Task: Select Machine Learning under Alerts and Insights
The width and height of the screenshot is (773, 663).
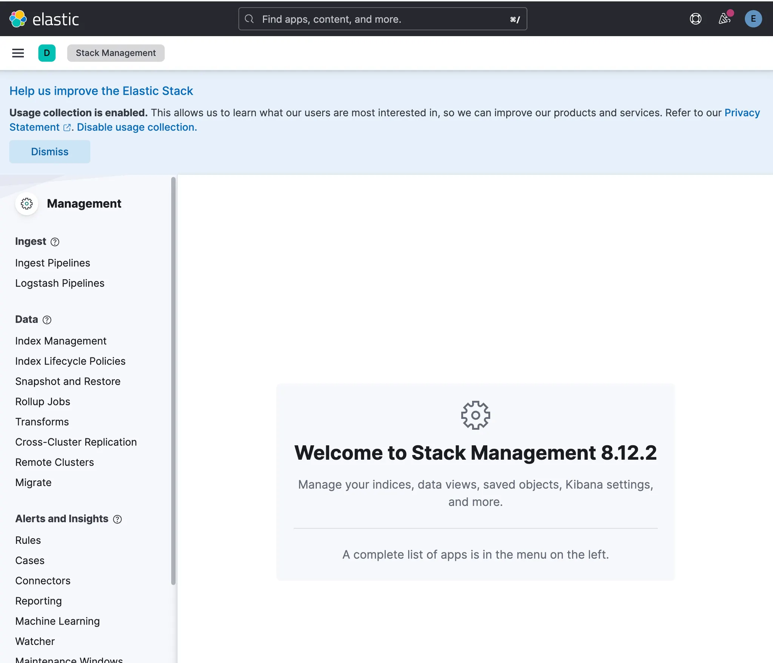Action: tap(57, 621)
